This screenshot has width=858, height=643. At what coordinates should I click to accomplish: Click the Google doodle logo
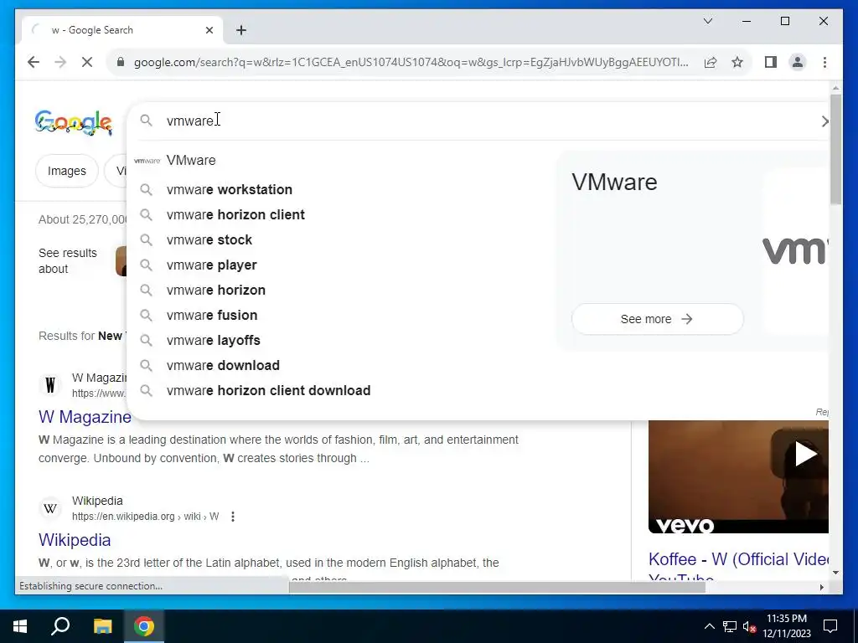pyautogui.click(x=74, y=122)
